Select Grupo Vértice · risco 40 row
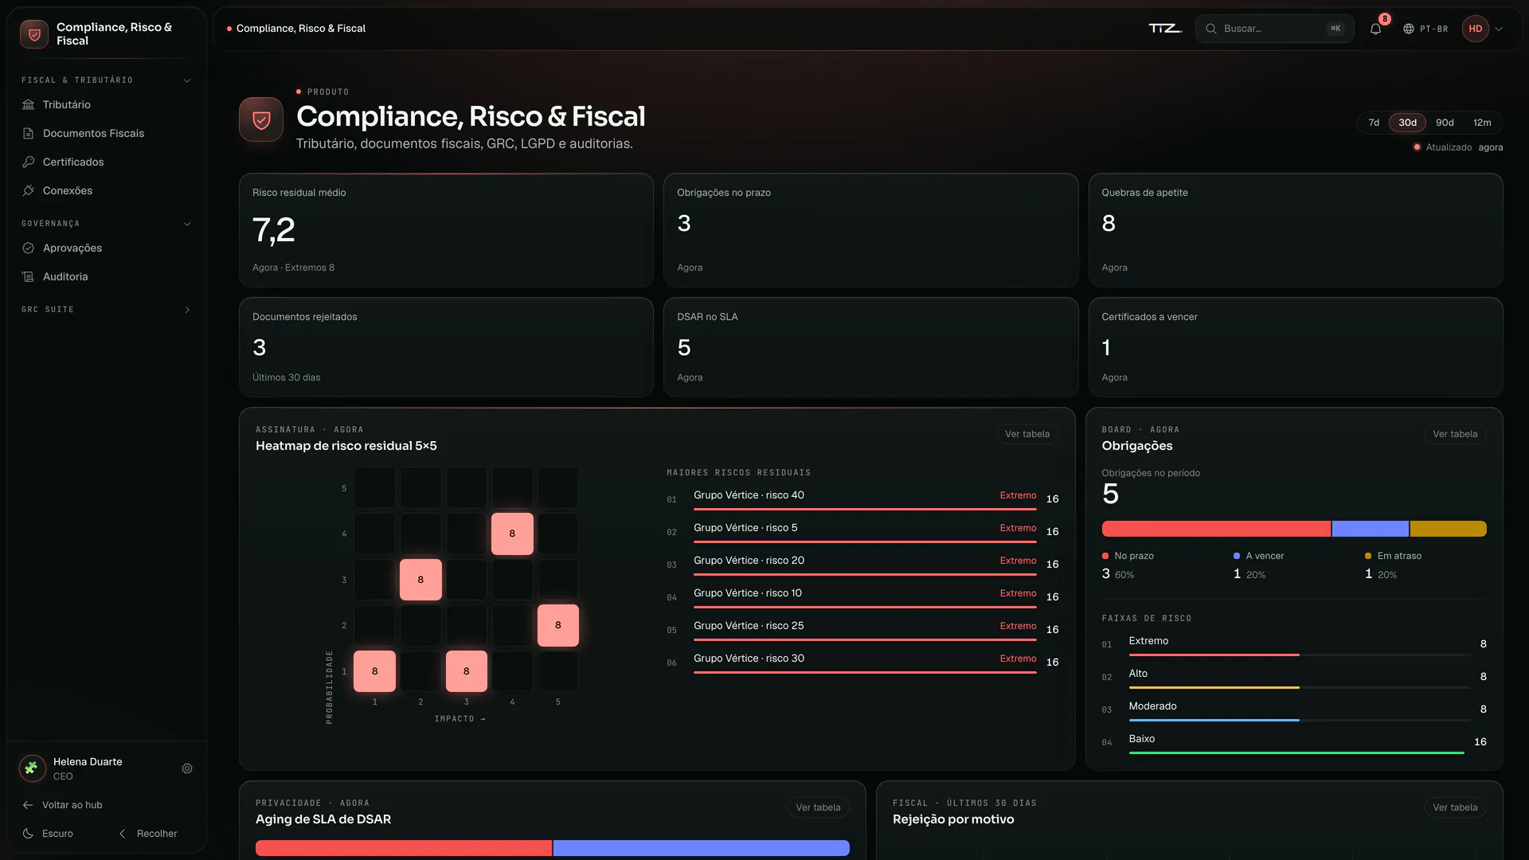The image size is (1529, 860). 862,499
